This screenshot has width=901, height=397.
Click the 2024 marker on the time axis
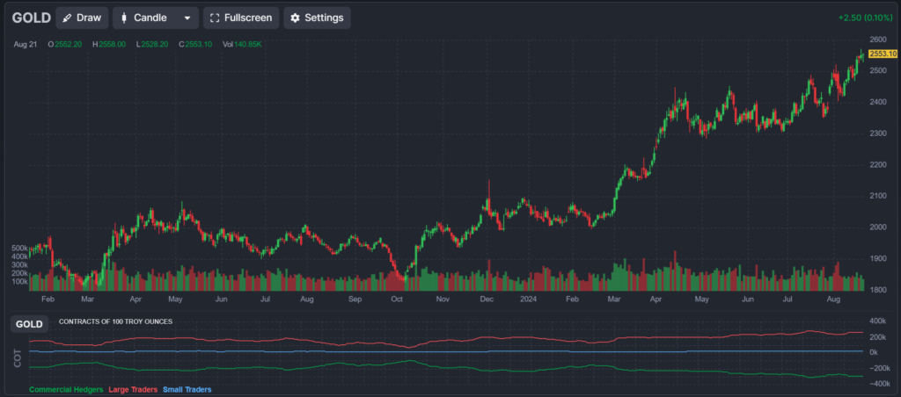tap(527, 300)
